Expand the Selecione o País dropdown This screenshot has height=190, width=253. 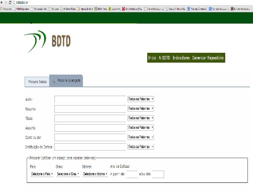[x=42, y=174]
